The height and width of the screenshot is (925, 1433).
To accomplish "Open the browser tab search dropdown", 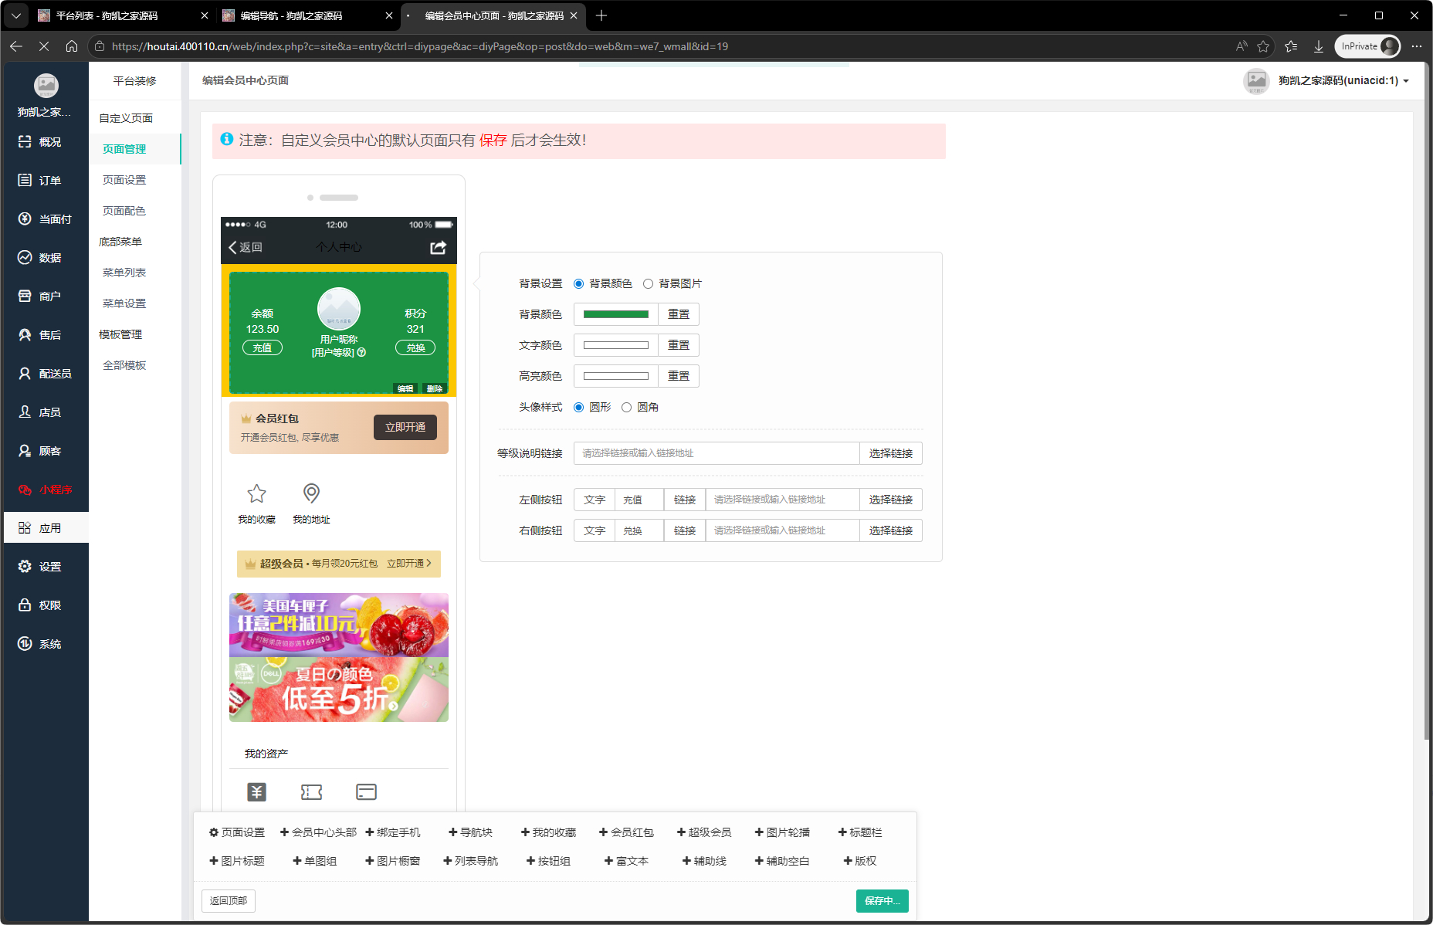I will click(16, 15).
